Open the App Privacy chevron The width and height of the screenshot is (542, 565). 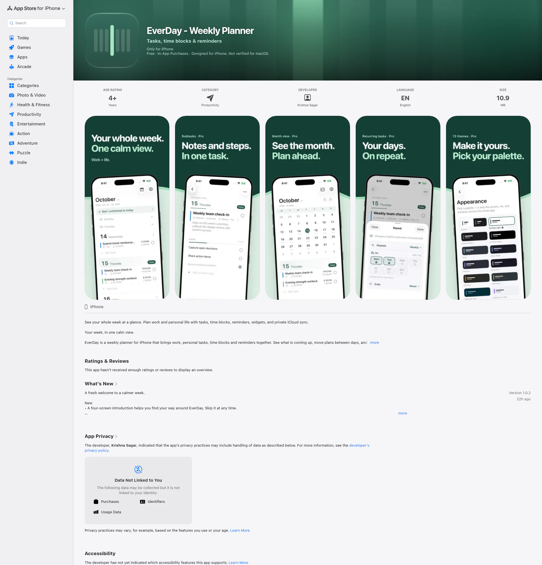[x=116, y=436]
